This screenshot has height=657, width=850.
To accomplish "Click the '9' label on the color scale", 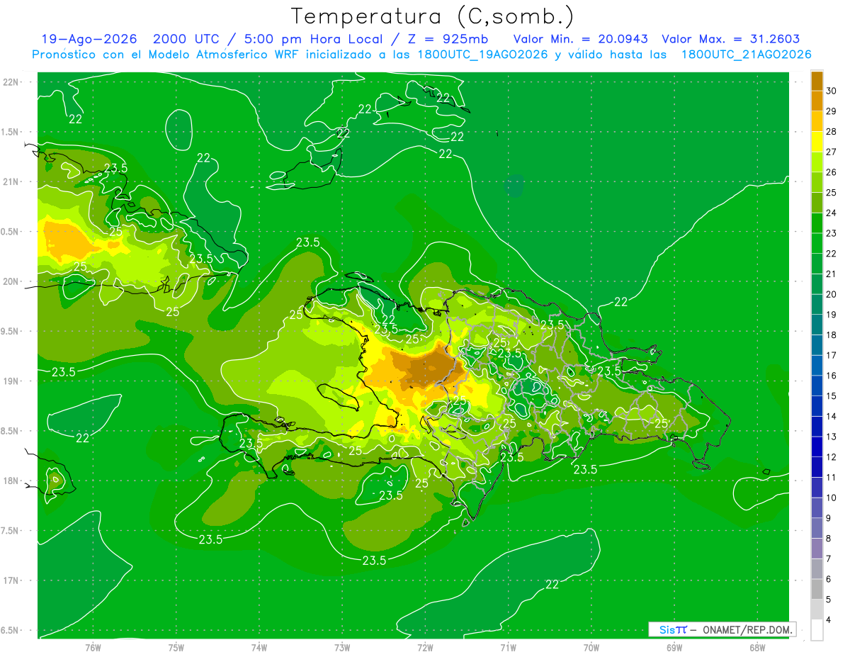I will pyautogui.click(x=829, y=518).
